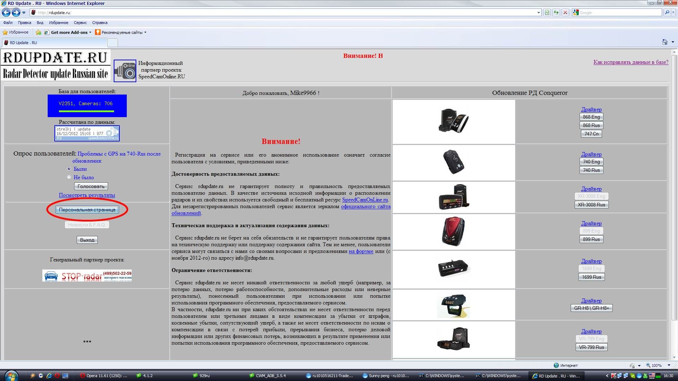Open the Favorites star button

pyautogui.click(x=15, y=32)
